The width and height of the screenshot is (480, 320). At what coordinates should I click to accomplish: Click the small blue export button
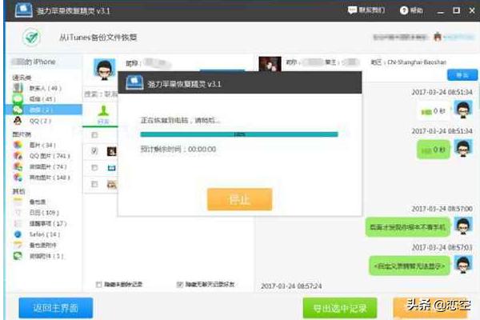[x=462, y=75]
